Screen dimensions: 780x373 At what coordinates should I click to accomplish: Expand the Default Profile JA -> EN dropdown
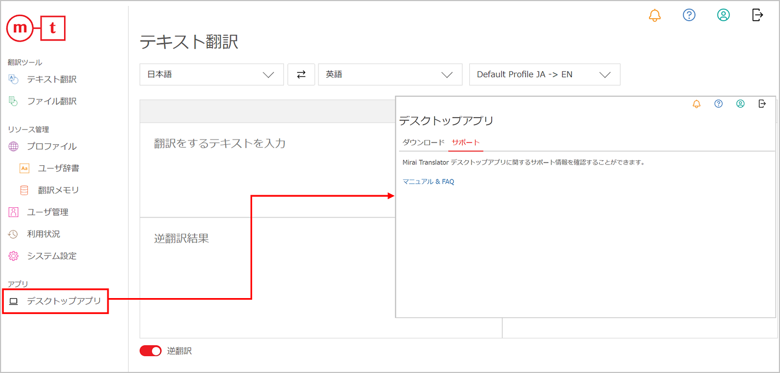(544, 74)
